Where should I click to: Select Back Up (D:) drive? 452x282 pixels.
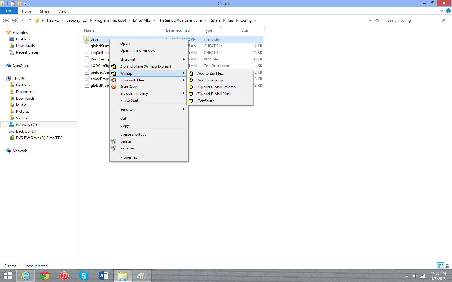pos(26,131)
